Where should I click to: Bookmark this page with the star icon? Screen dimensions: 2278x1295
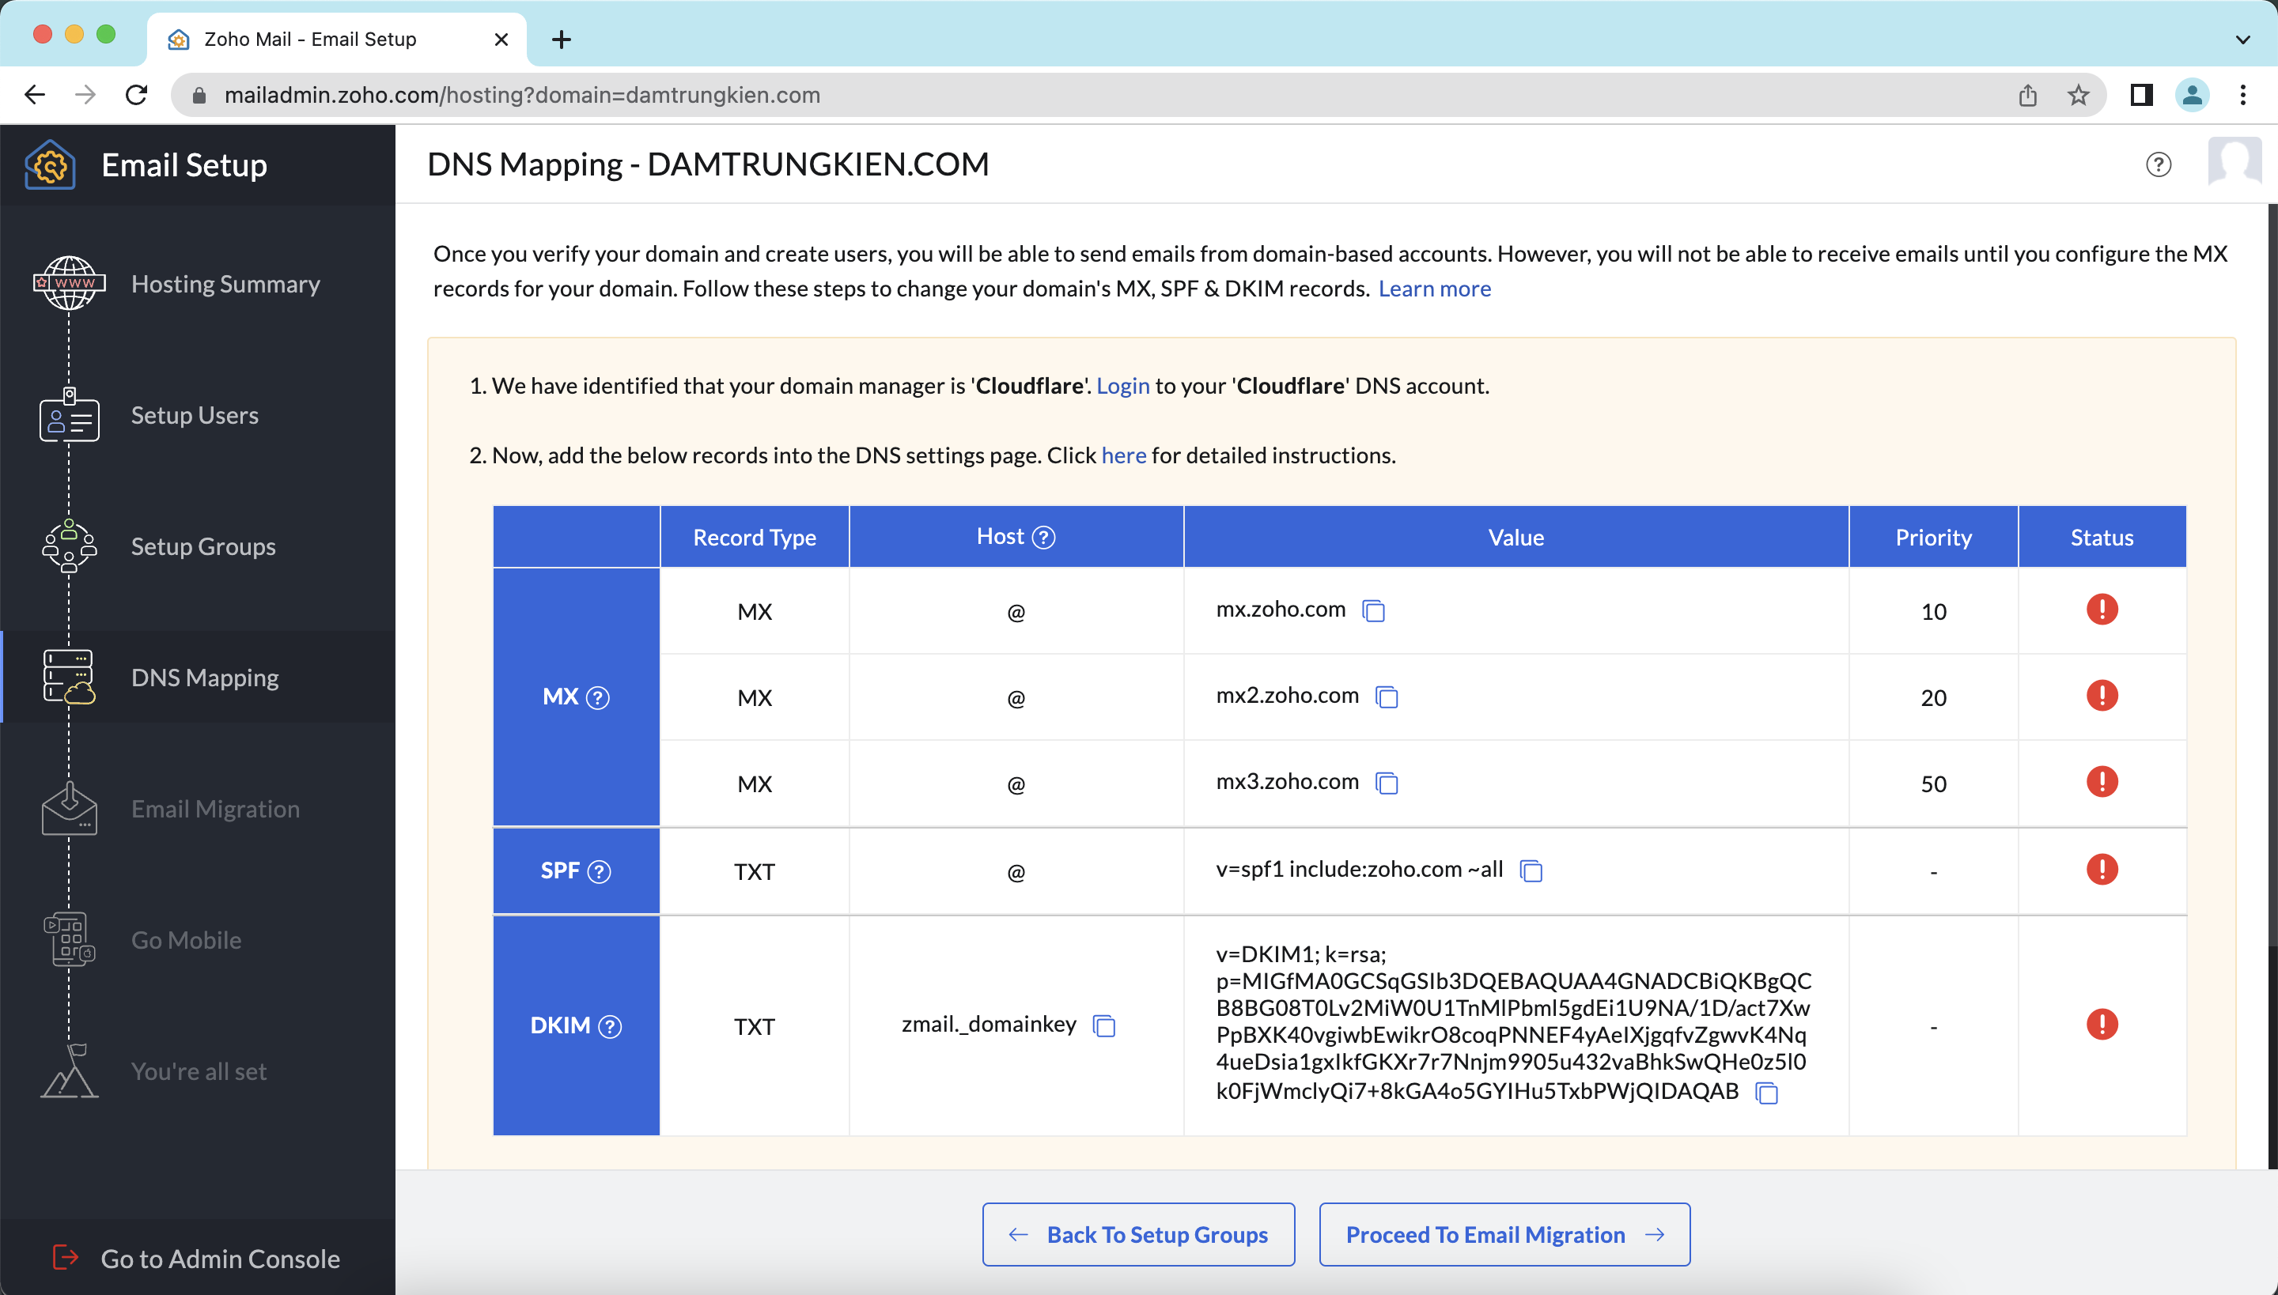click(x=2078, y=95)
